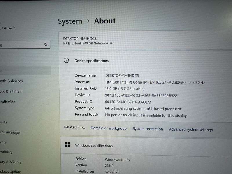Click the Edition label
Screen dimensions: 232x174
point(81,159)
